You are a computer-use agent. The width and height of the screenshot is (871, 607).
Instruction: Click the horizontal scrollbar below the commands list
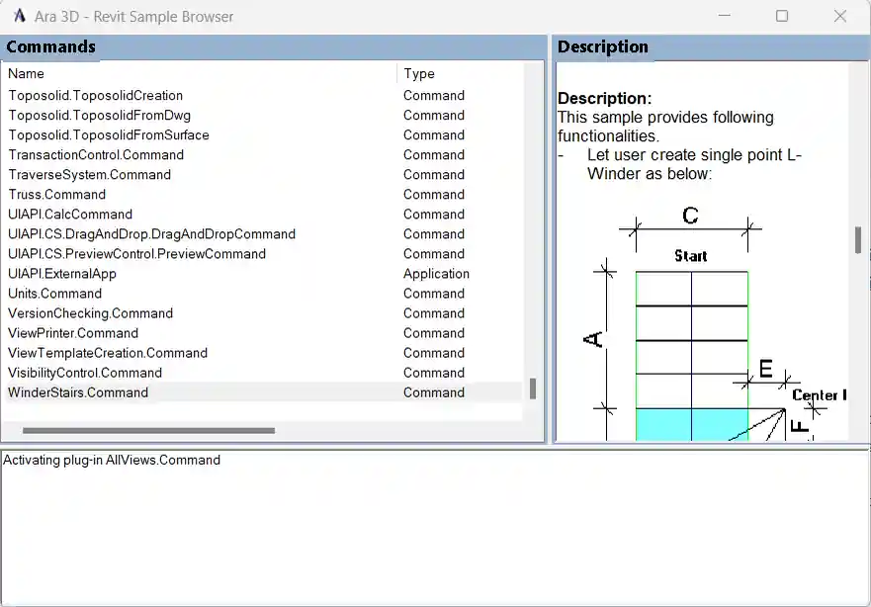(148, 430)
